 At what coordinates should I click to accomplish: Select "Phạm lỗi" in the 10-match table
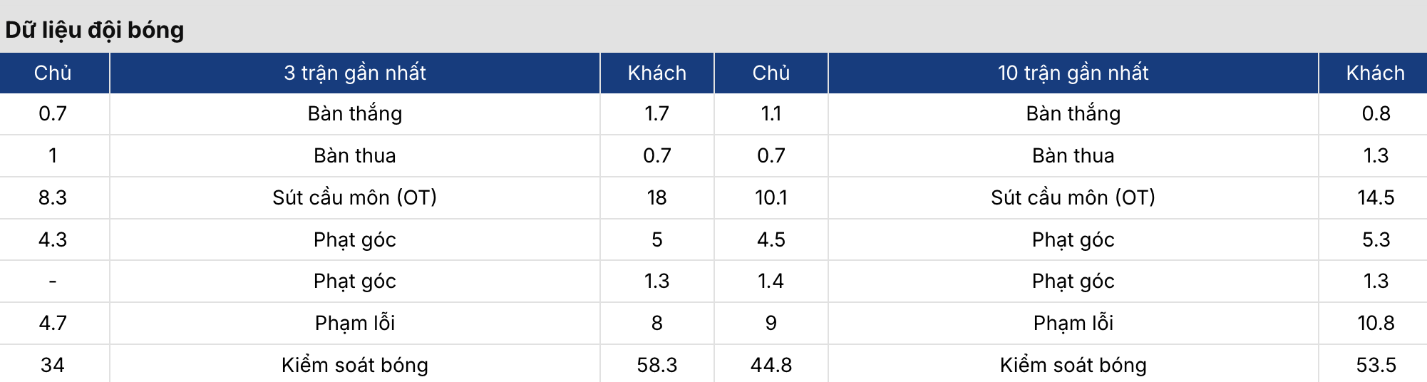click(1073, 323)
